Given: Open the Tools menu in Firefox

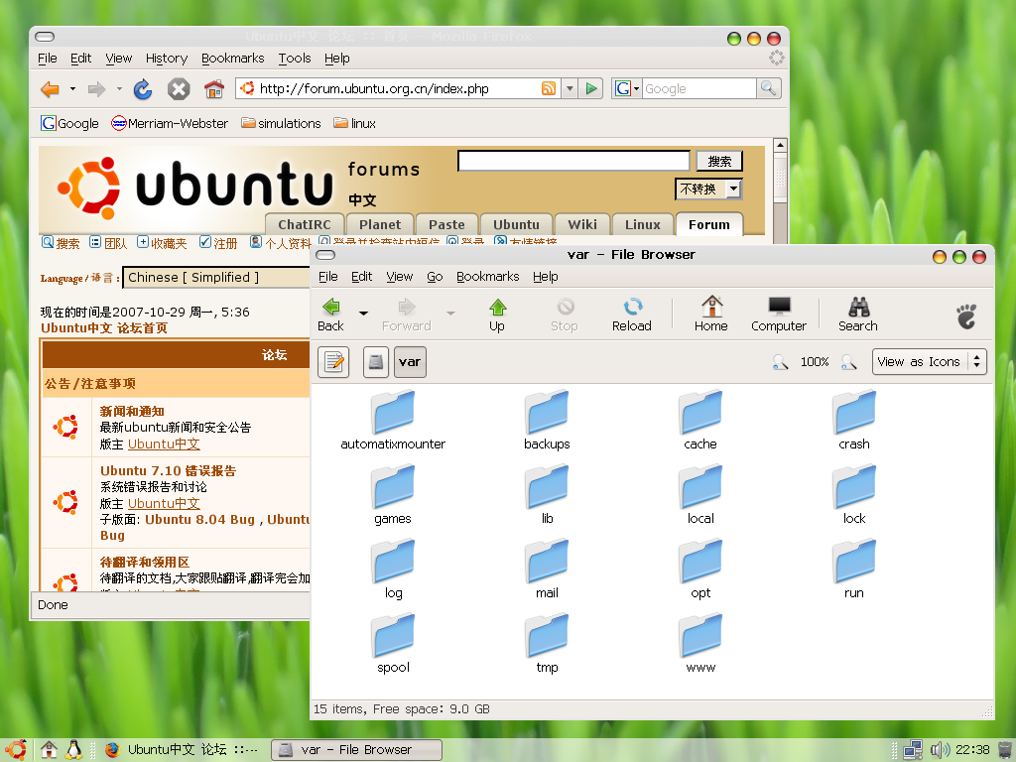Looking at the screenshot, I should point(295,59).
